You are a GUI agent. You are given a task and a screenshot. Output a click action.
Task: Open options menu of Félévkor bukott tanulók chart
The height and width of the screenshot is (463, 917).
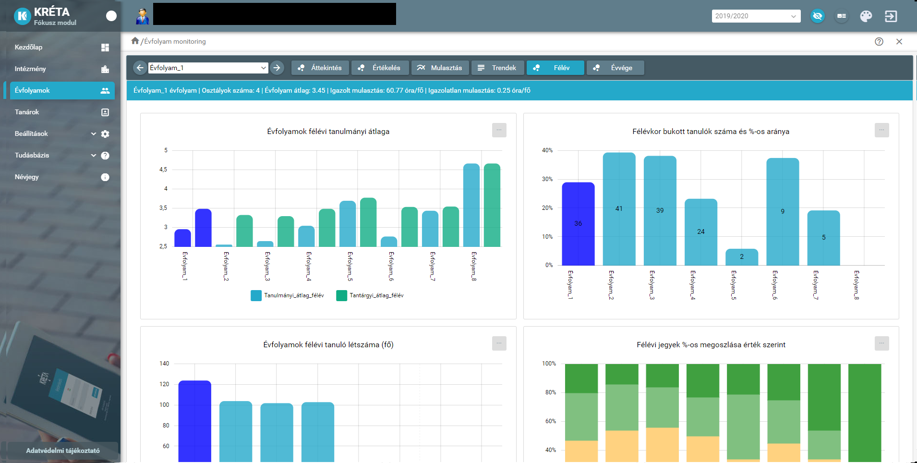882,130
